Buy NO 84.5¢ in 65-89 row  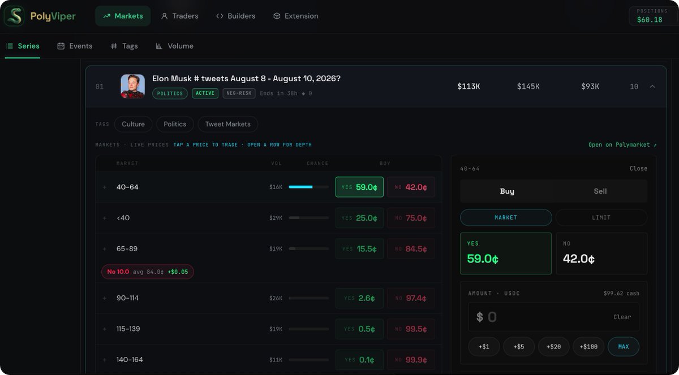(411, 248)
